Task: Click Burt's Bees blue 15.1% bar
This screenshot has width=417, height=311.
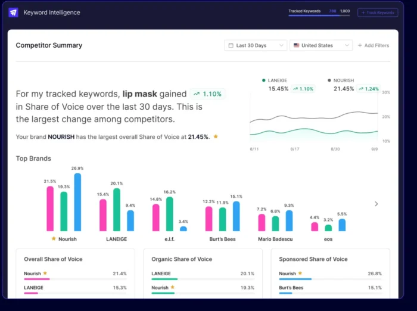Action: tap(236, 216)
